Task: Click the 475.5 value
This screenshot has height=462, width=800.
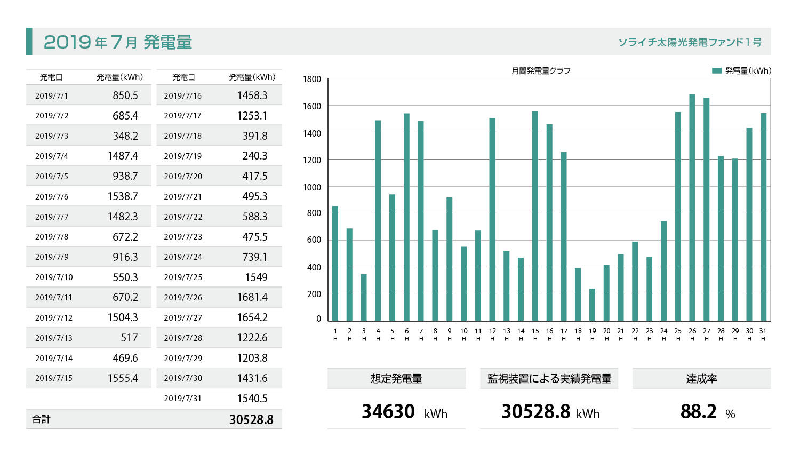Action: click(255, 237)
